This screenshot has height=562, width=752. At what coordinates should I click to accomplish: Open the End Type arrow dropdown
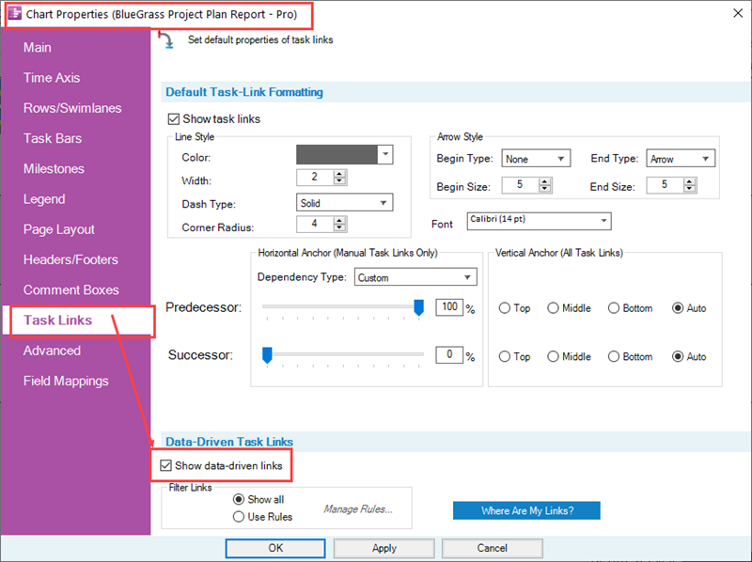[706, 159]
